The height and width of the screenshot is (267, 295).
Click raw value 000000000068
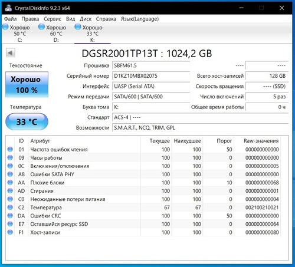pyautogui.click(x=262, y=183)
